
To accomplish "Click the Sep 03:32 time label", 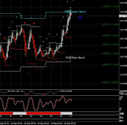I will coord(4,123).
